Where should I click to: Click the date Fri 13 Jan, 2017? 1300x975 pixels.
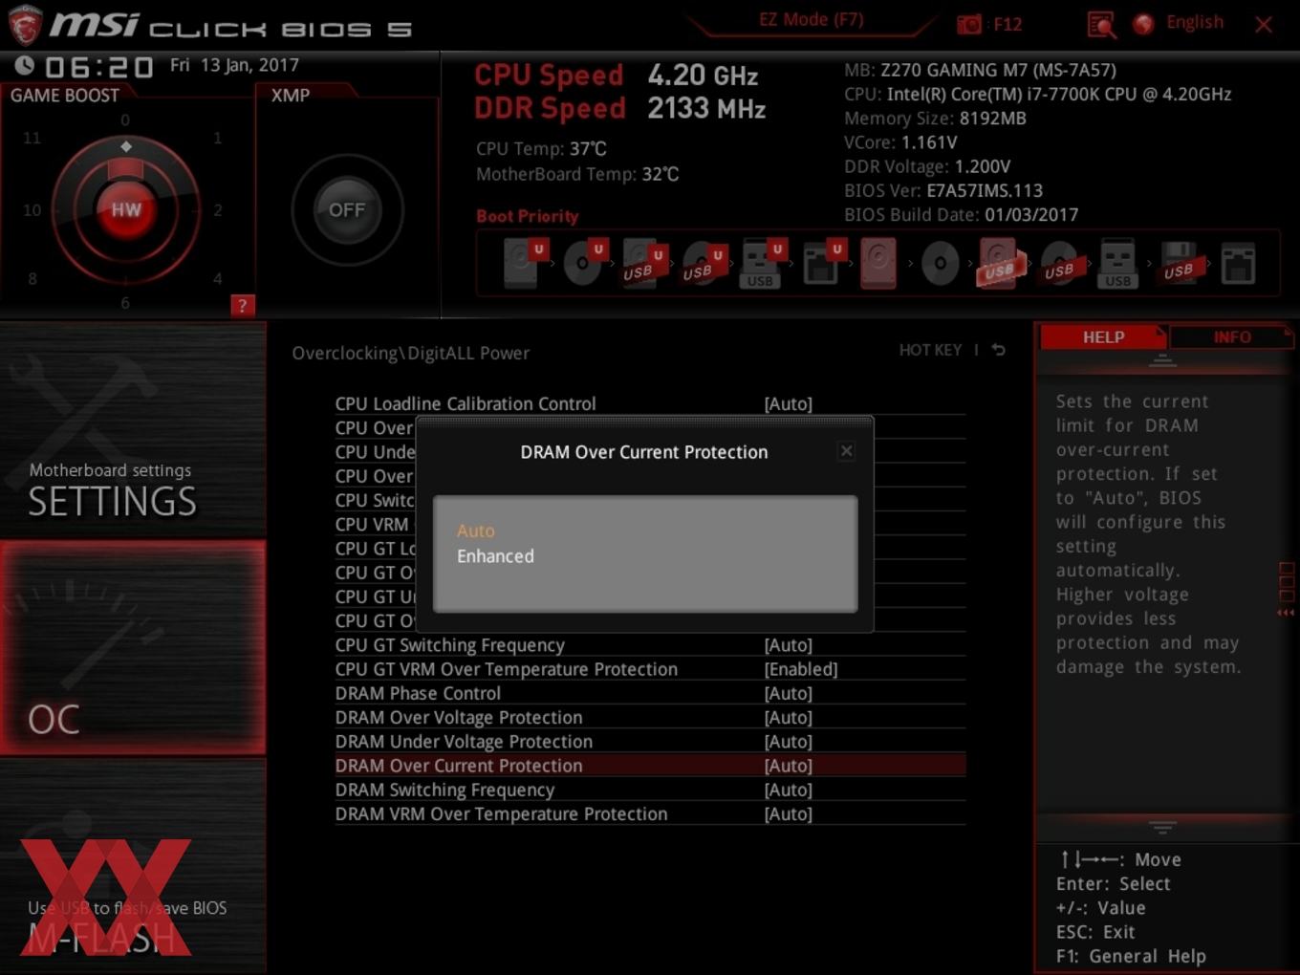coord(234,65)
